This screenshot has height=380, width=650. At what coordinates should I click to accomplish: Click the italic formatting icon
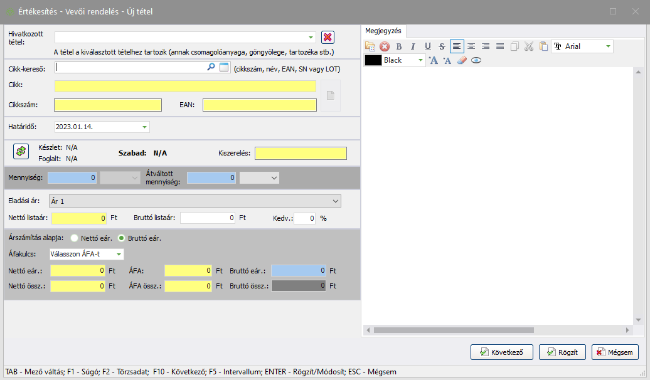coord(413,46)
